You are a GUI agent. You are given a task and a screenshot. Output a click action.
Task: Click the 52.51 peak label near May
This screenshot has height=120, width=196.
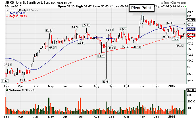pyautogui.click(x=49, y=30)
